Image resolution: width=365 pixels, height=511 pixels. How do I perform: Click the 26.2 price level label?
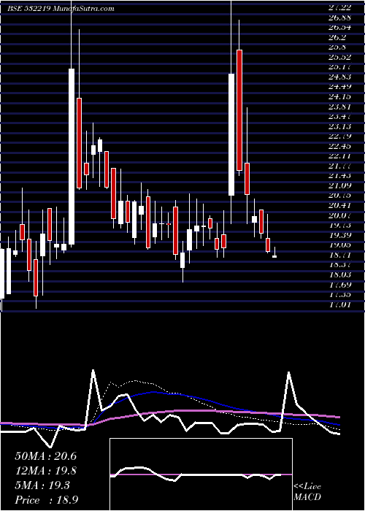tap(337, 37)
